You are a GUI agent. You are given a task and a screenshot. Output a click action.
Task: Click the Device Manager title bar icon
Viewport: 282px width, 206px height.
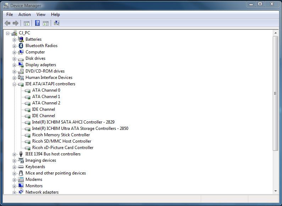point(6,6)
